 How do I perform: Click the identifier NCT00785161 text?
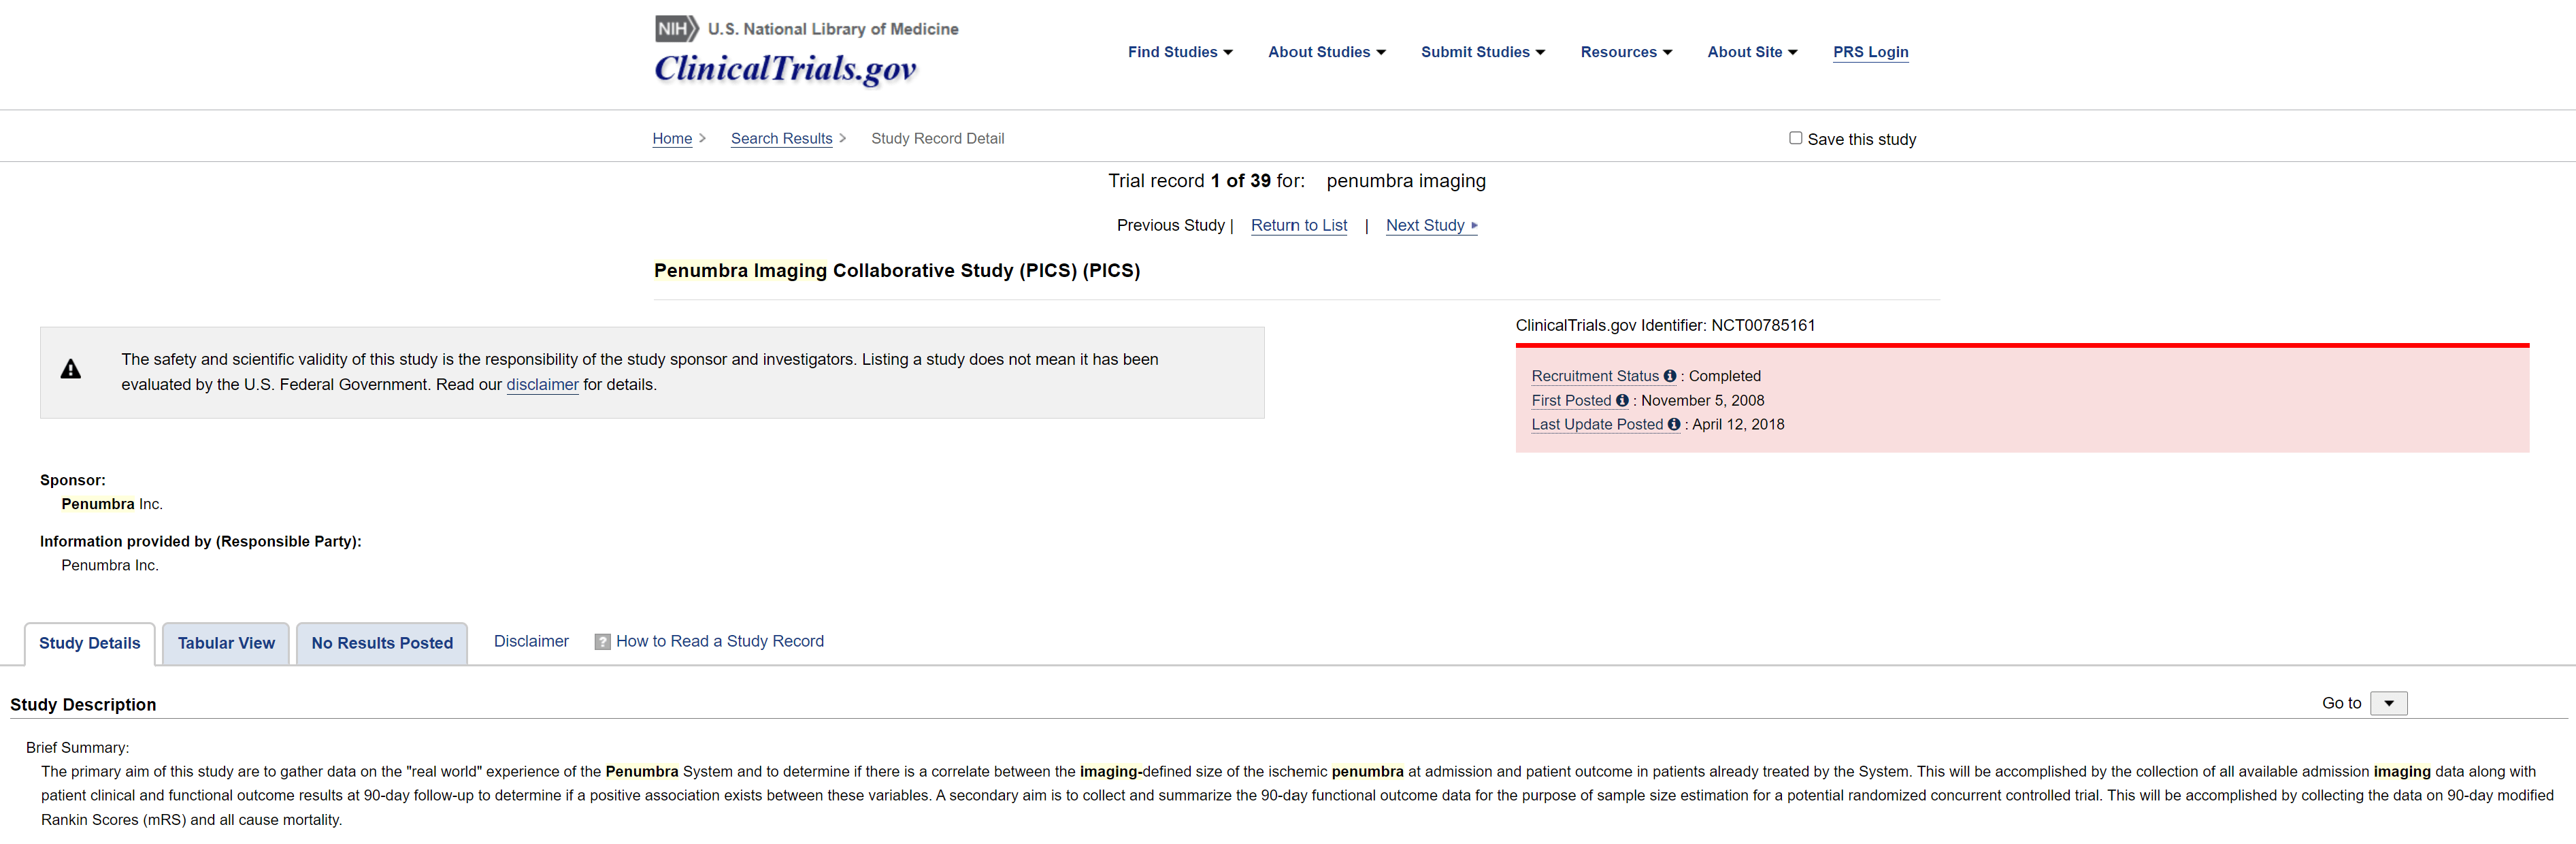coord(1763,325)
